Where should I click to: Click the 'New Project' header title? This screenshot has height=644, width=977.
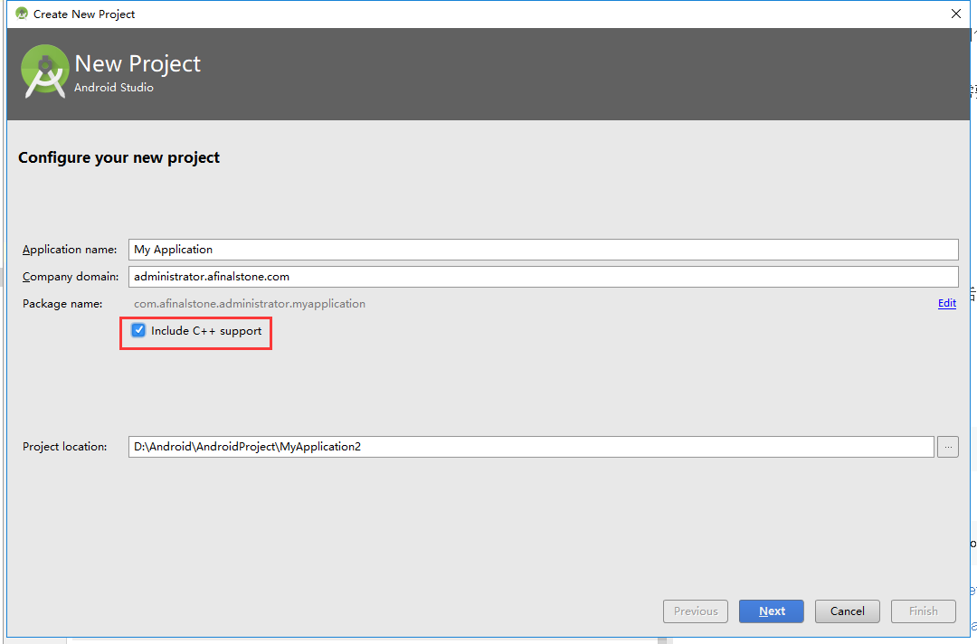[x=138, y=63]
